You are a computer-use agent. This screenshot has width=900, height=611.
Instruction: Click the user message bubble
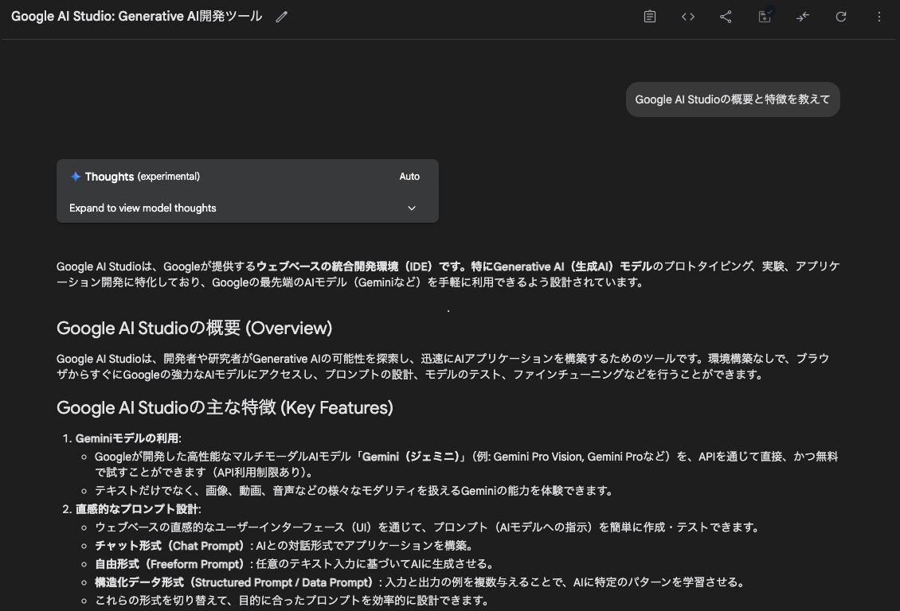click(733, 99)
